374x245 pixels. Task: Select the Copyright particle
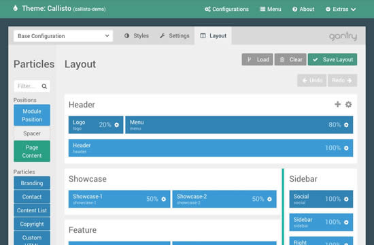(32, 224)
